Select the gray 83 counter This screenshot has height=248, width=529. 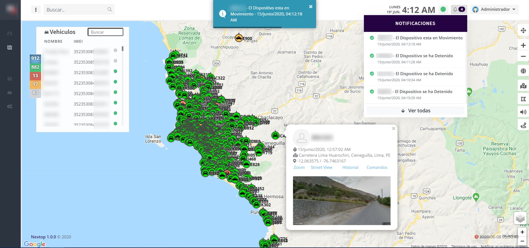[35, 93]
